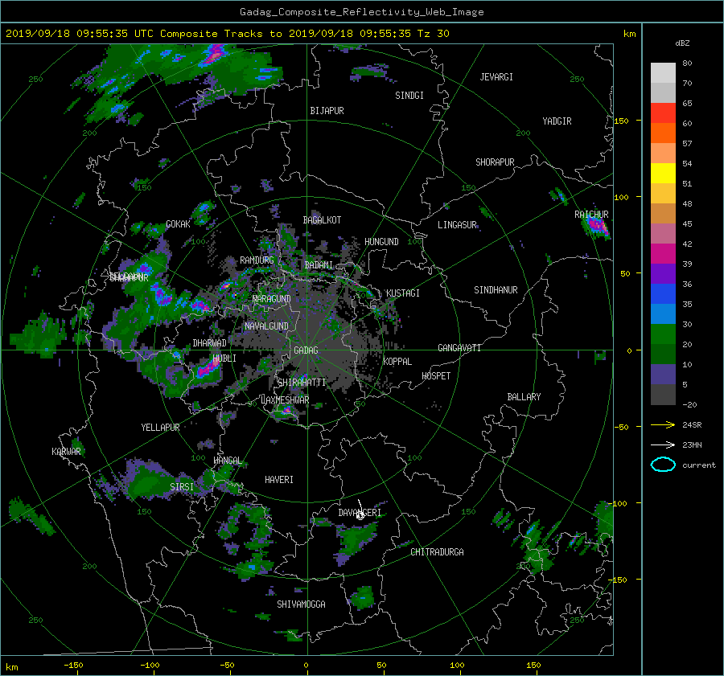The image size is (724, 676).
Task: Click the SINDGI city label
Action: pyautogui.click(x=409, y=96)
